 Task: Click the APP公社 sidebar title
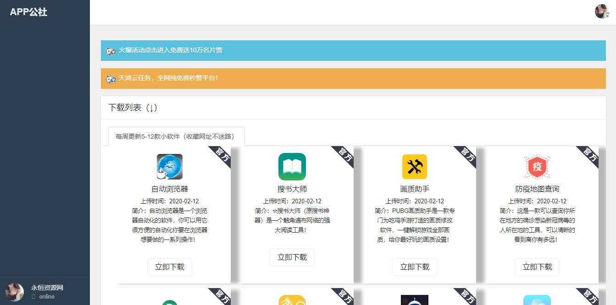[x=28, y=12]
